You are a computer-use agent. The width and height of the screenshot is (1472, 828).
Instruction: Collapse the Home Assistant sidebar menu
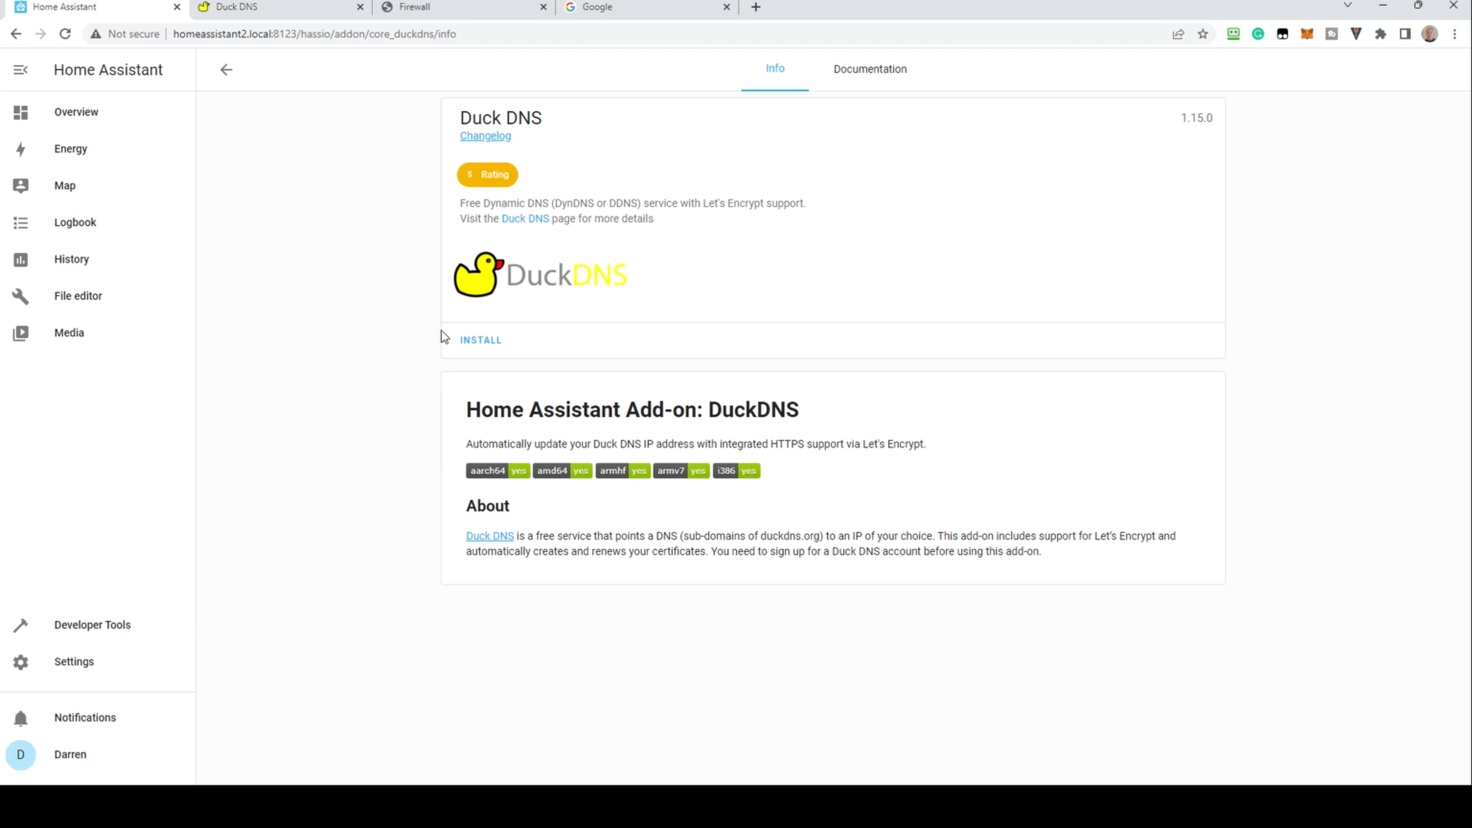tap(20, 70)
